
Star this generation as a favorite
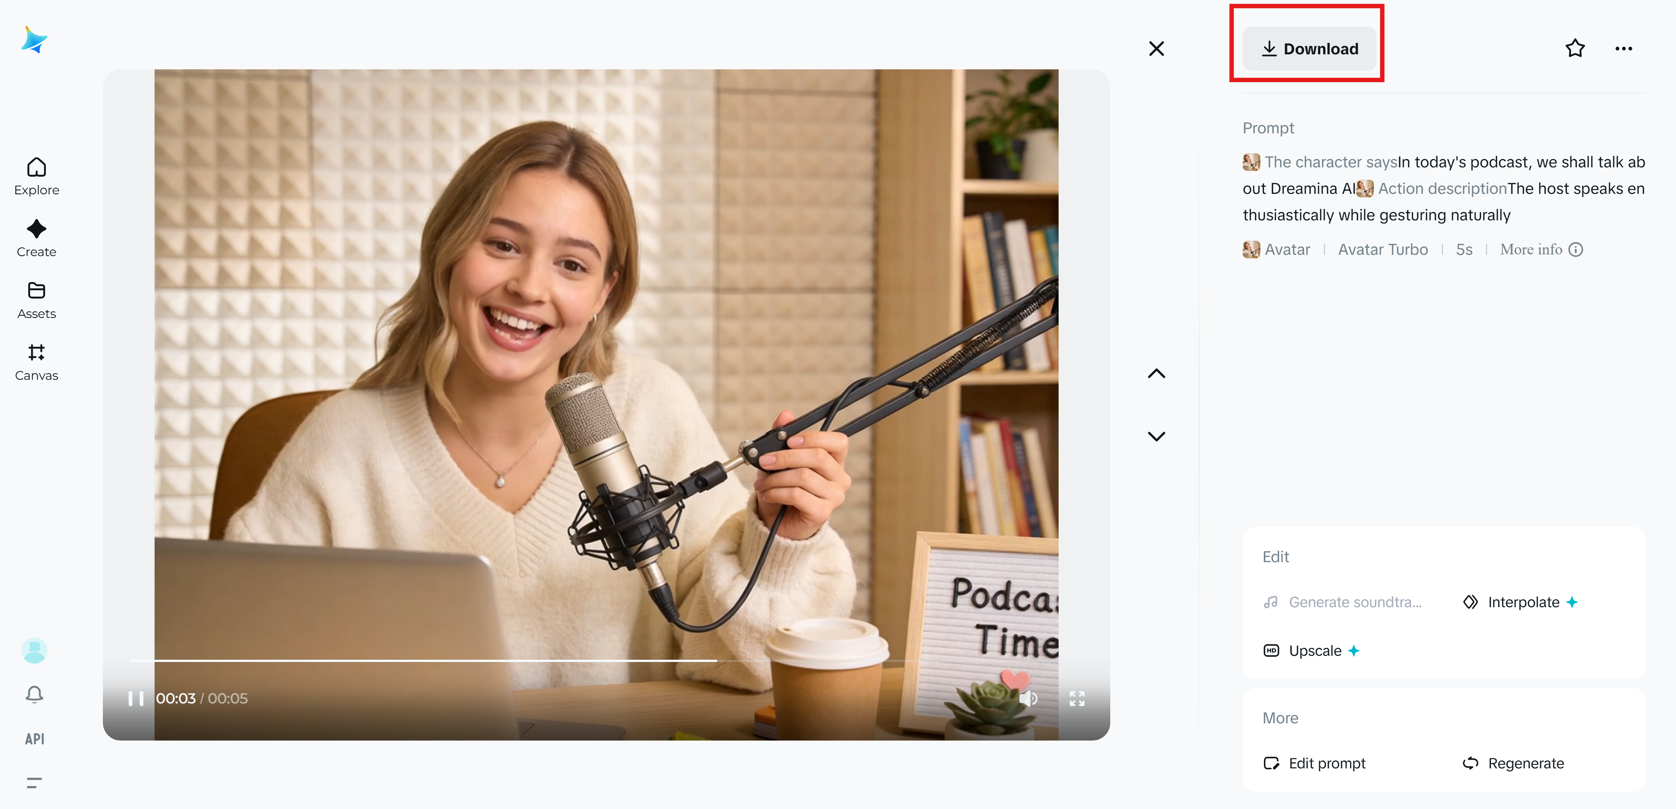[1575, 48]
